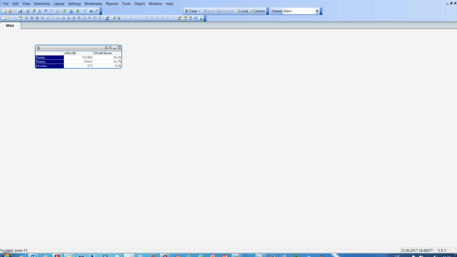Image resolution: width=457 pixels, height=257 pixels.
Task: Open the Help menu
Action: [x=169, y=4]
